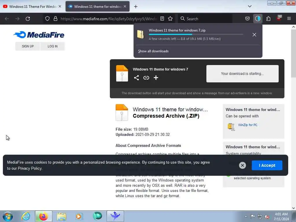Click the LOG IN button
The height and width of the screenshot is (222, 296).
pos(53,46)
